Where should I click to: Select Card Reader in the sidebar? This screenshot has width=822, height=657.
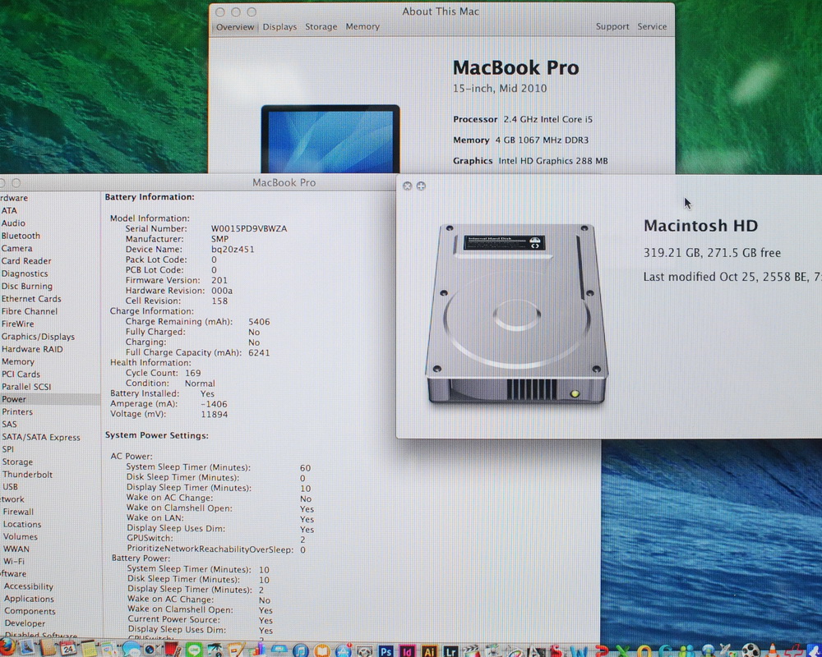tap(26, 261)
